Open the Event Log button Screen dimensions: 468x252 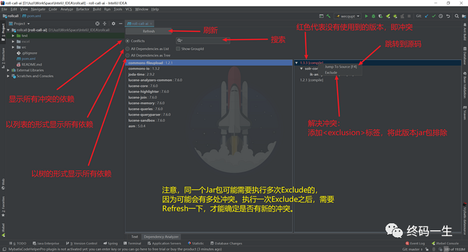coord(415,243)
